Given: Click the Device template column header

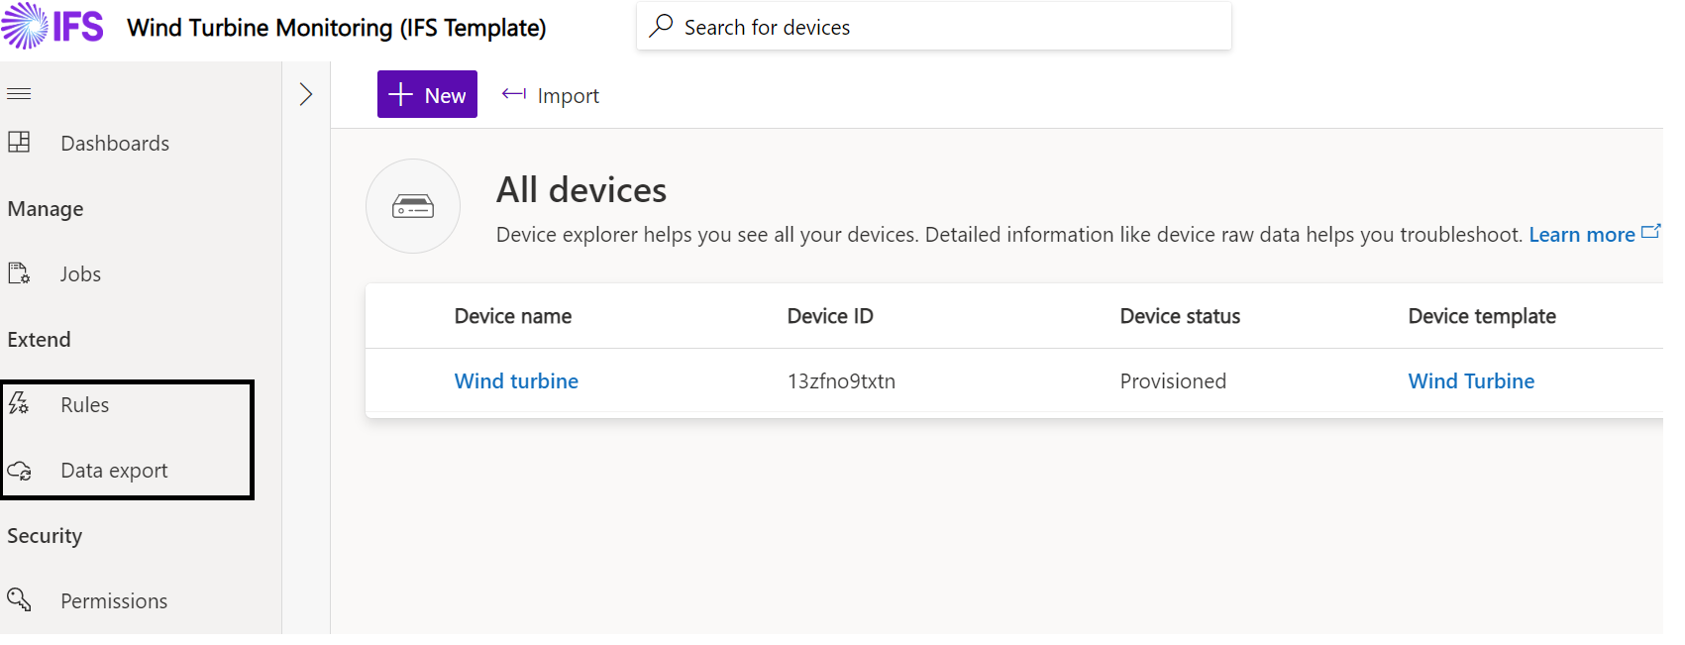Looking at the screenshot, I should (x=1482, y=316).
